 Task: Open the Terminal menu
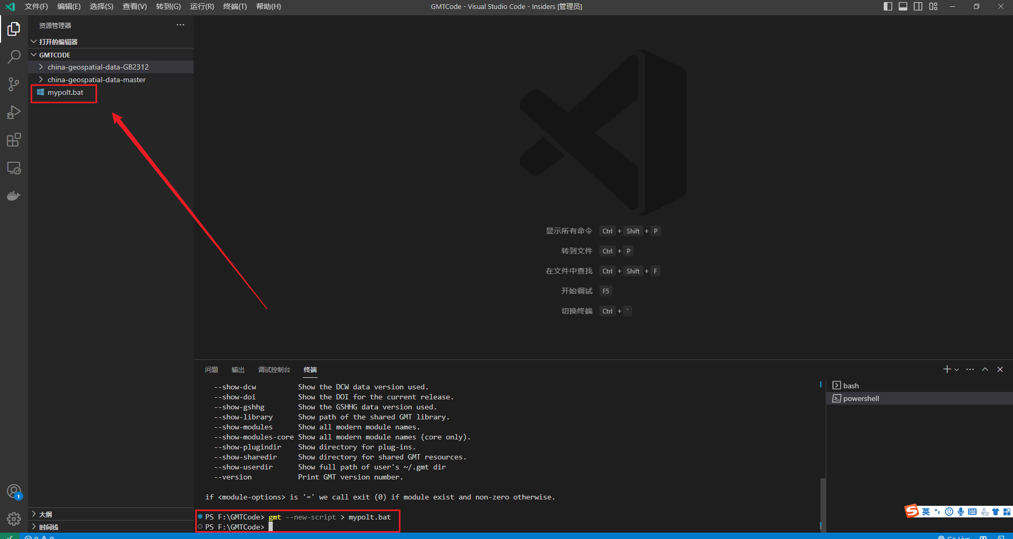(x=235, y=6)
